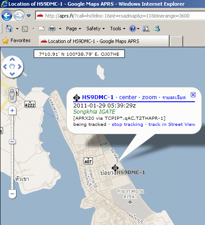Expand the feeds dropdown arrow
The image size is (205, 225).
point(34,29)
